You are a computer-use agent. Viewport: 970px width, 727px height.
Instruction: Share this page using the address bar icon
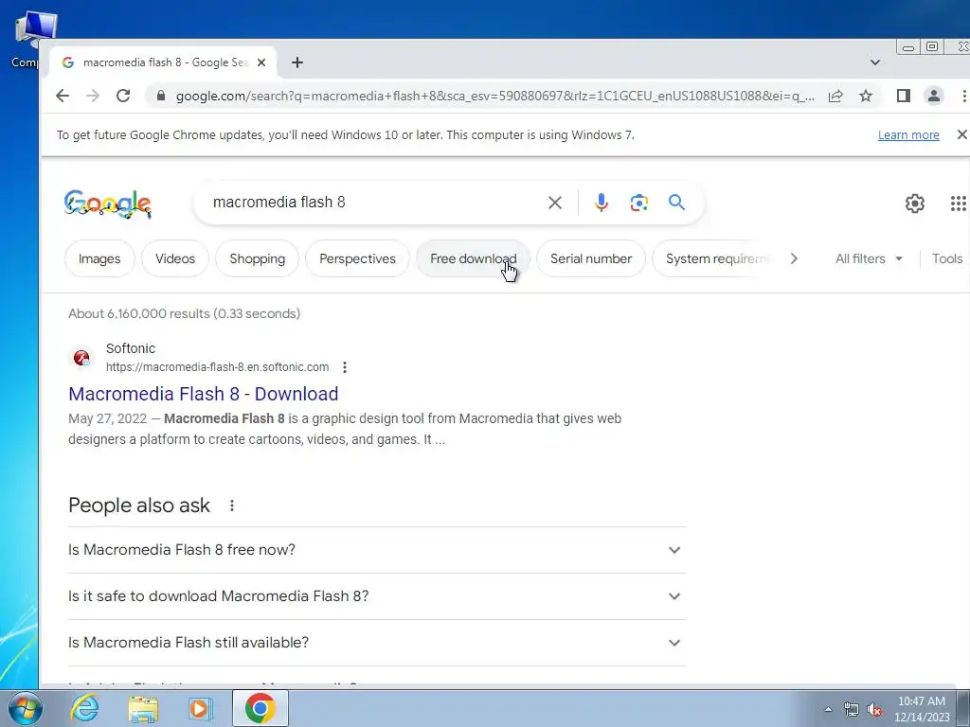pos(835,96)
